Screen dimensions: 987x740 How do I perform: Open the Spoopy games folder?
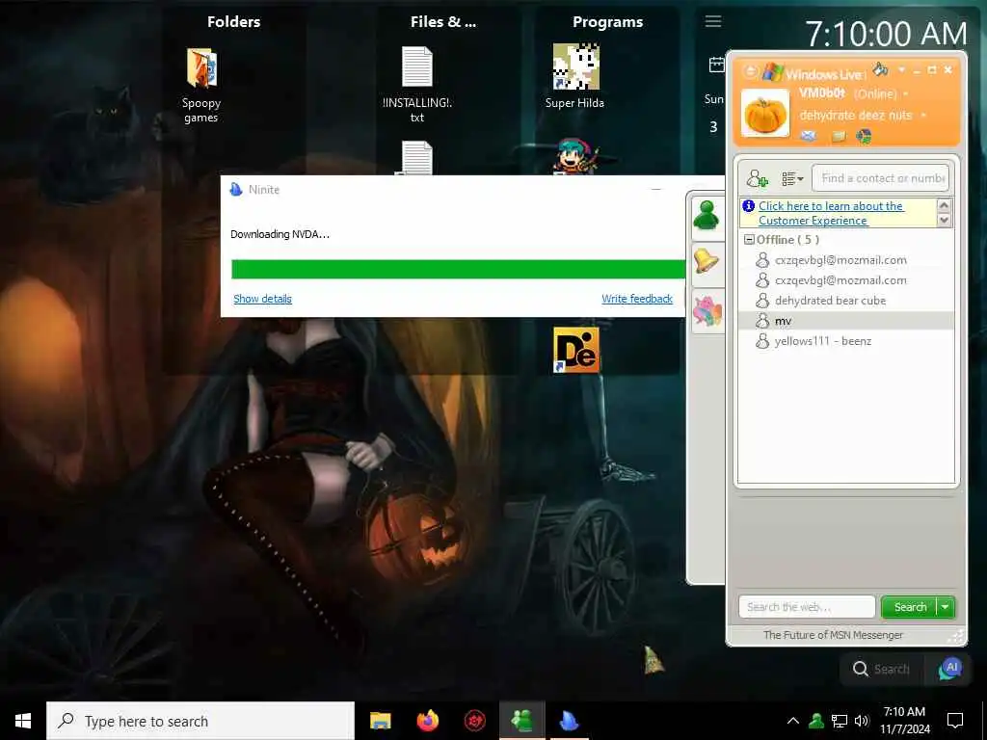pyautogui.click(x=201, y=85)
